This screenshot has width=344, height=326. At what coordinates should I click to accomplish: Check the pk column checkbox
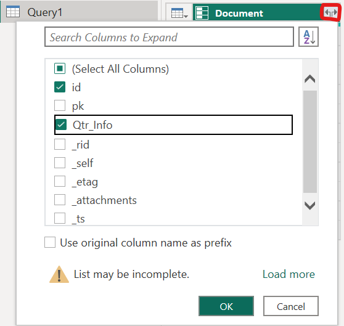[60, 105]
